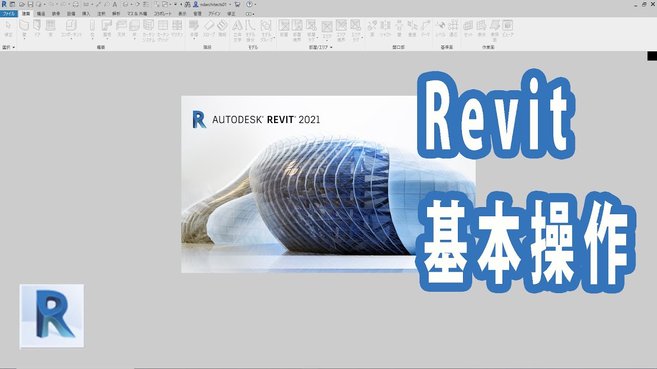Click the Help question mark icon
This screenshot has height=369, width=657.
(249, 4)
